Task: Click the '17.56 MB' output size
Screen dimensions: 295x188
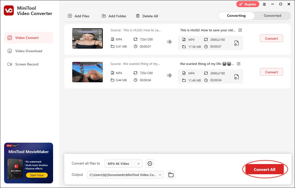Action: pos(194,47)
